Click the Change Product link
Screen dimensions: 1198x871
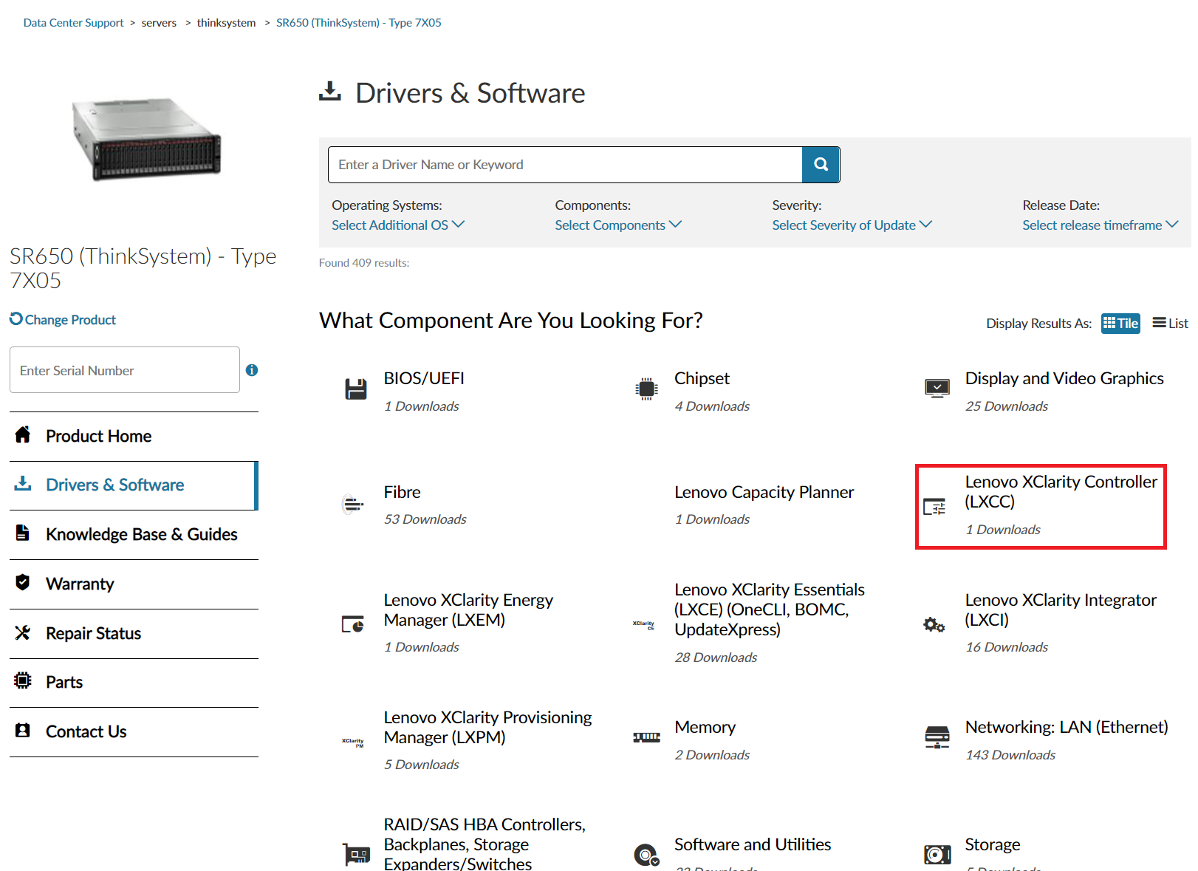(x=63, y=320)
